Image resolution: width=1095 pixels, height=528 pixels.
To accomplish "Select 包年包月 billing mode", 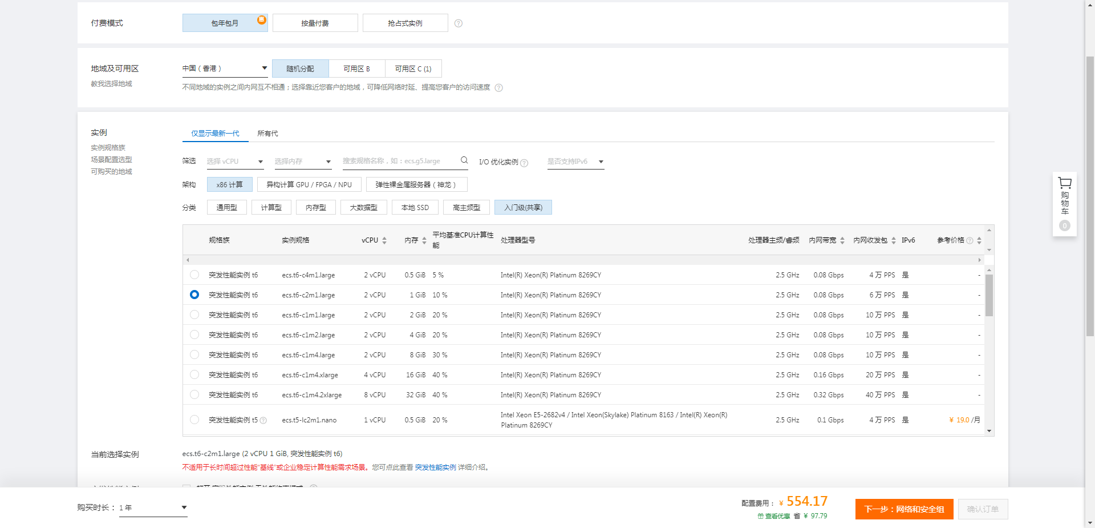I will (225, 23).
